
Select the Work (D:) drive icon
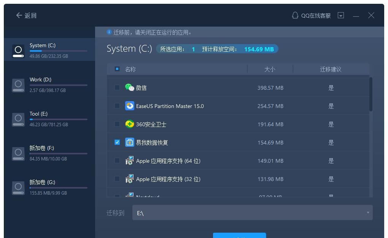(x=18, y=86)
